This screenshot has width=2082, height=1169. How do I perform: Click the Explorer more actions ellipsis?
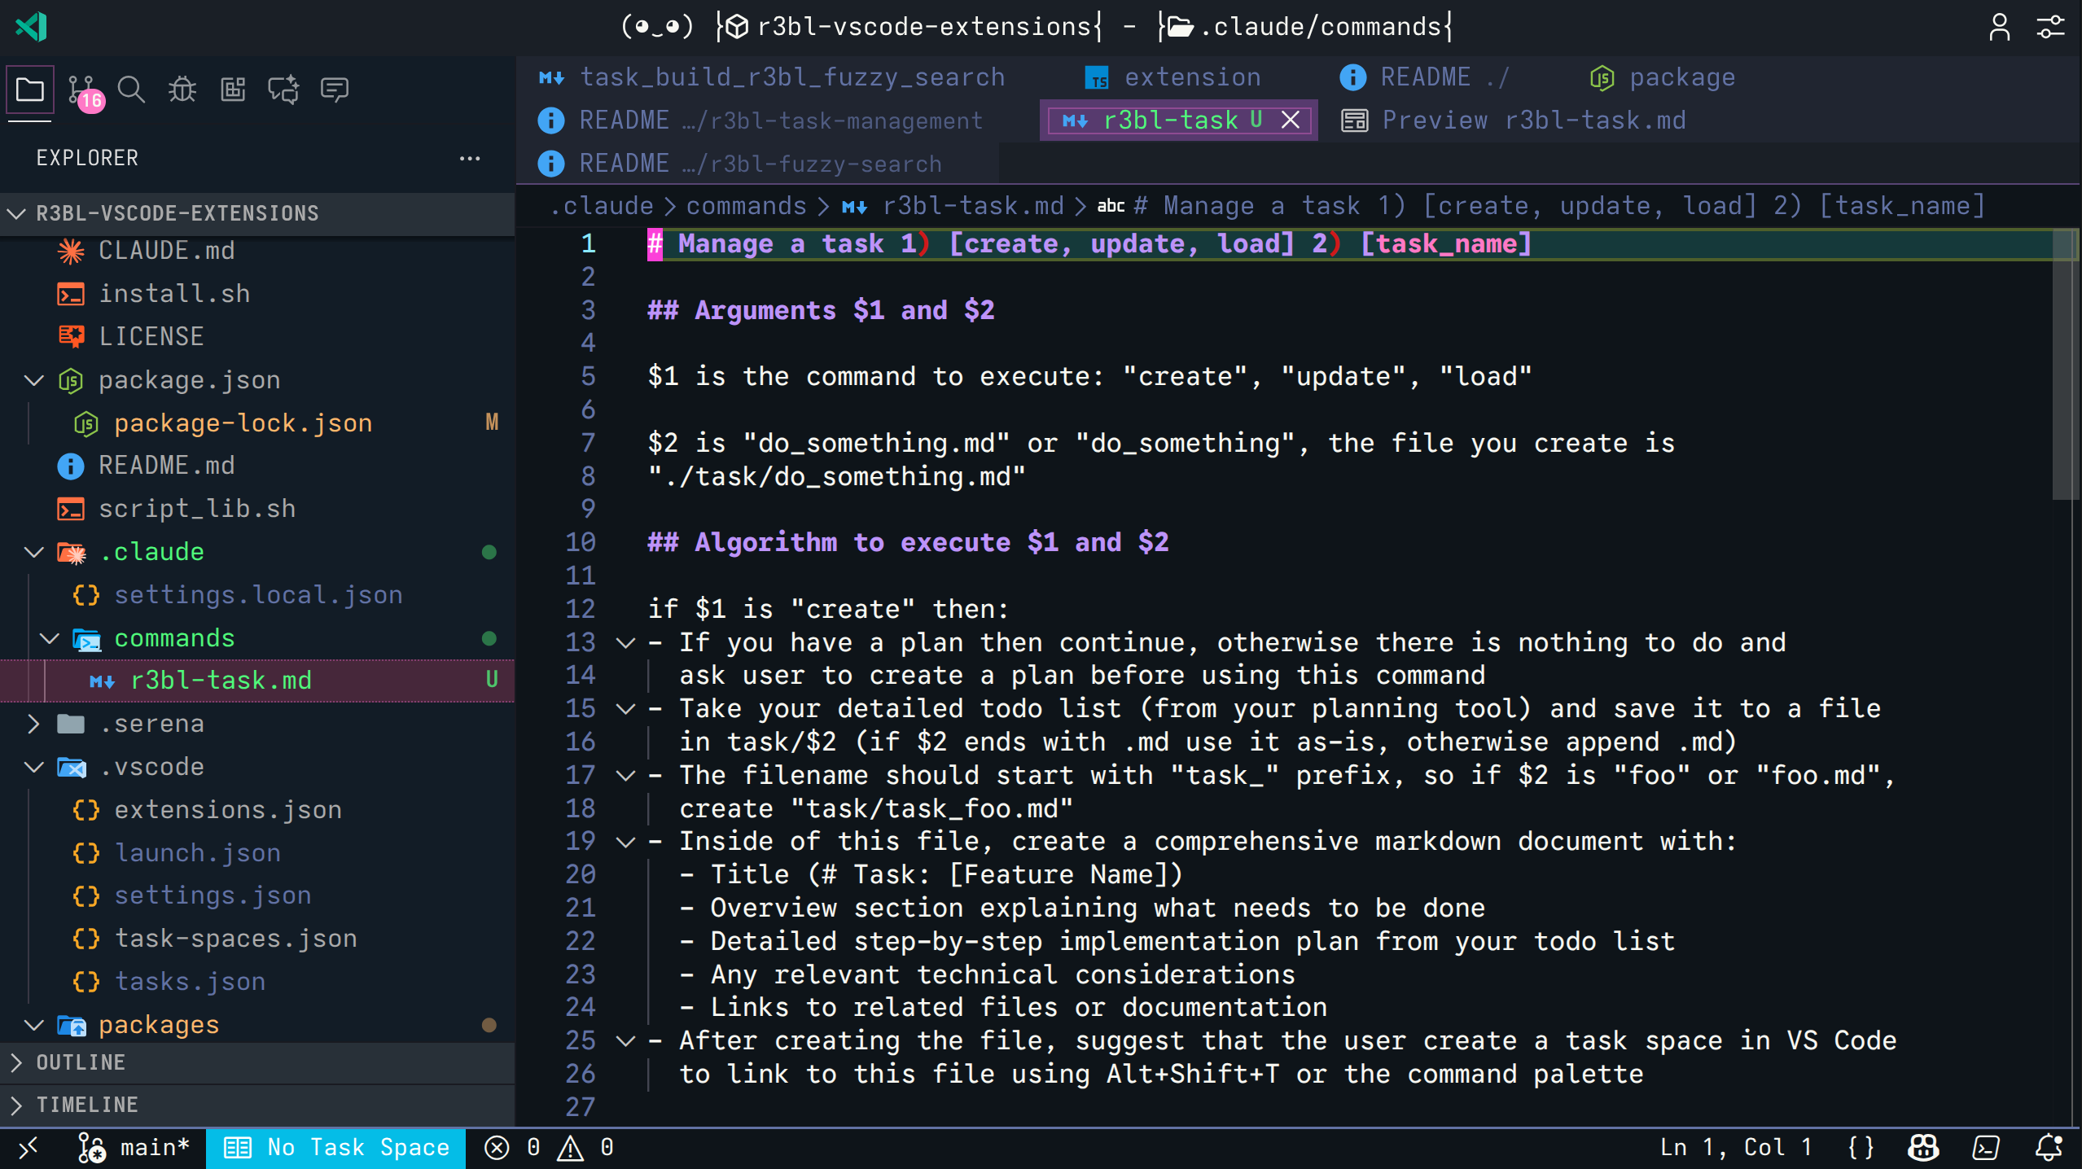coord(470,158)
